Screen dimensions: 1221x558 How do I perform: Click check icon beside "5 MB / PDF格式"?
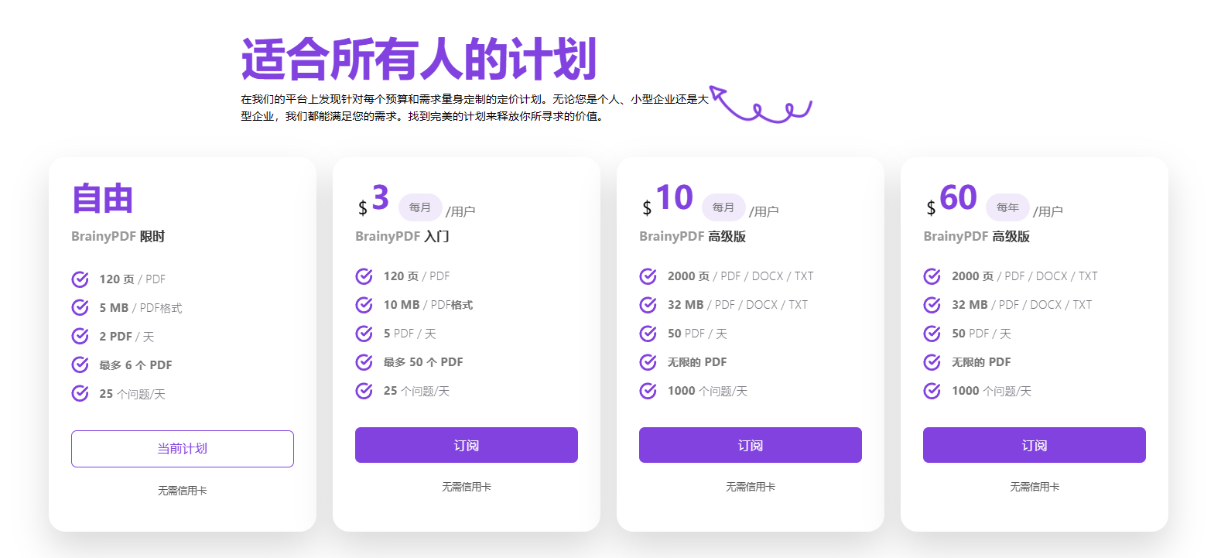[x=80, y=308]
